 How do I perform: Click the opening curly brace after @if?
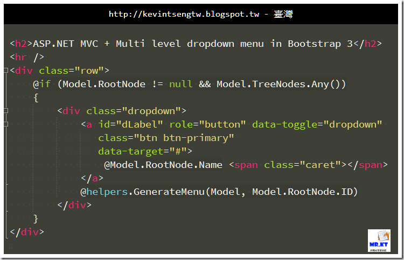click(36, 97)
